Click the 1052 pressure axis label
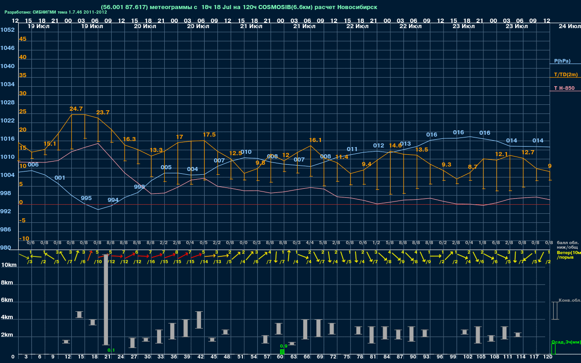Image resolution: width=581 pixels, height=363 pixels. [7, 30]
